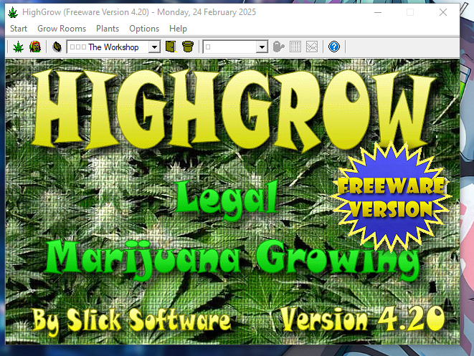Image resolution: width=474 pixels, height=356 pixels.
Task: Click the green cannabis leaf toolbar icon
Action: click(x=18, y=47)
